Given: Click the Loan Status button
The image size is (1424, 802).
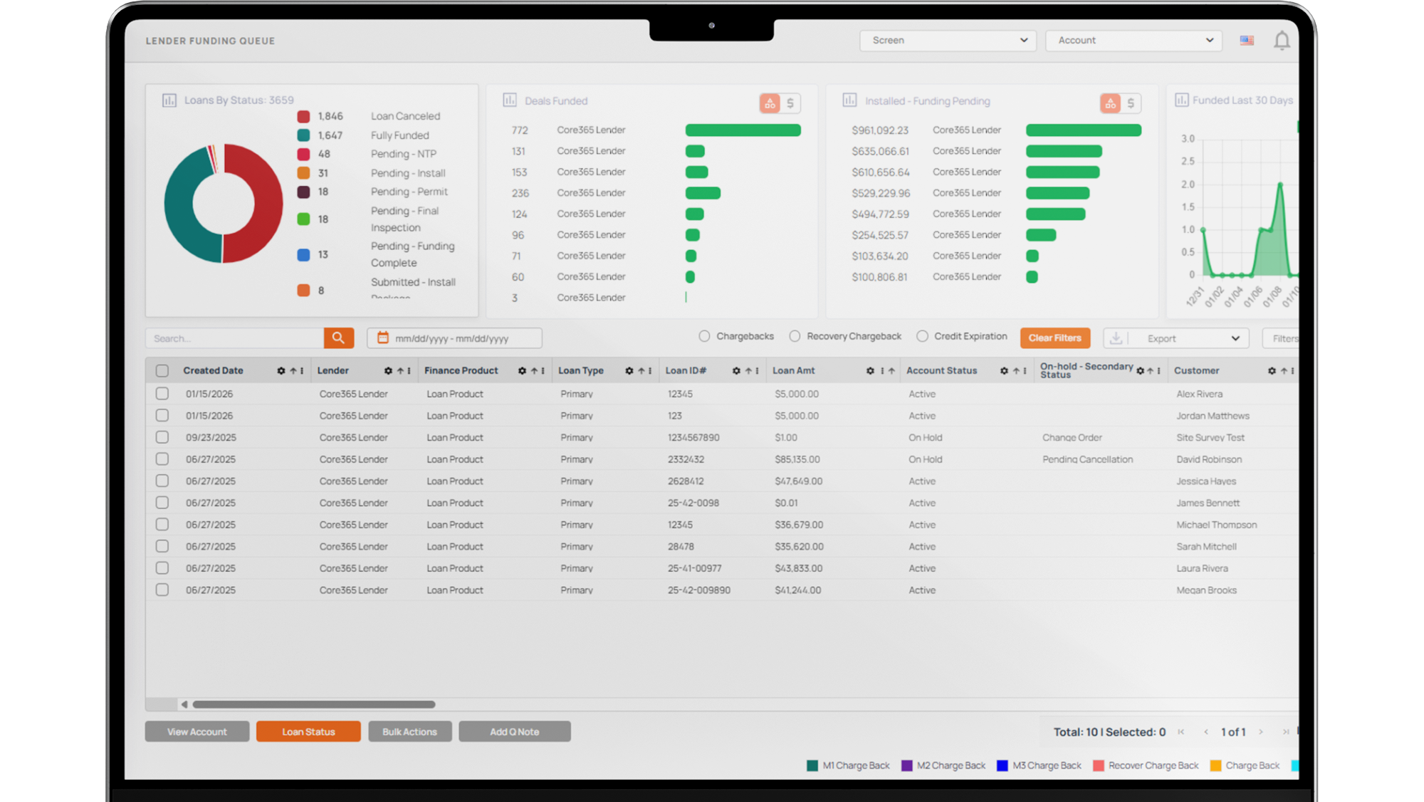Looking at the screenshot, I should coord(308,731).
